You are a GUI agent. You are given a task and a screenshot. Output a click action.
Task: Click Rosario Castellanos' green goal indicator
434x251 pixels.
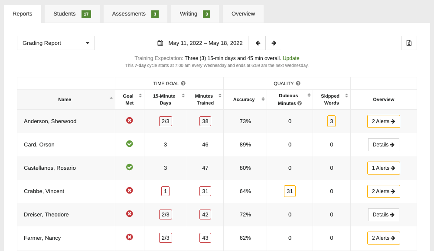[x=129, y=168]
